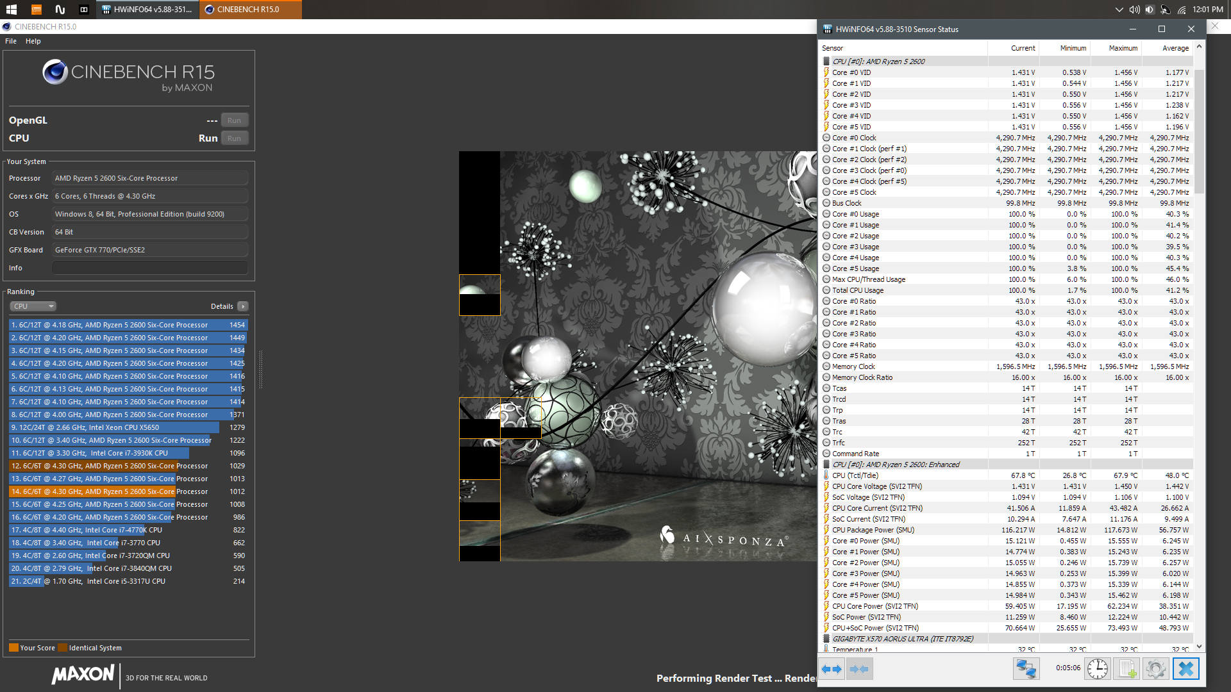Click the white wave icon in taskbar

60,10
